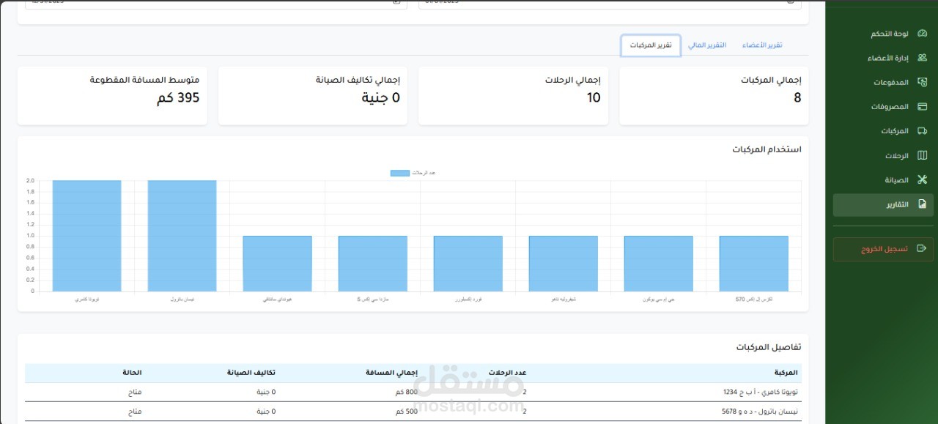
Task: Click the المدفوعات payments icon
Action: [923, 82]
